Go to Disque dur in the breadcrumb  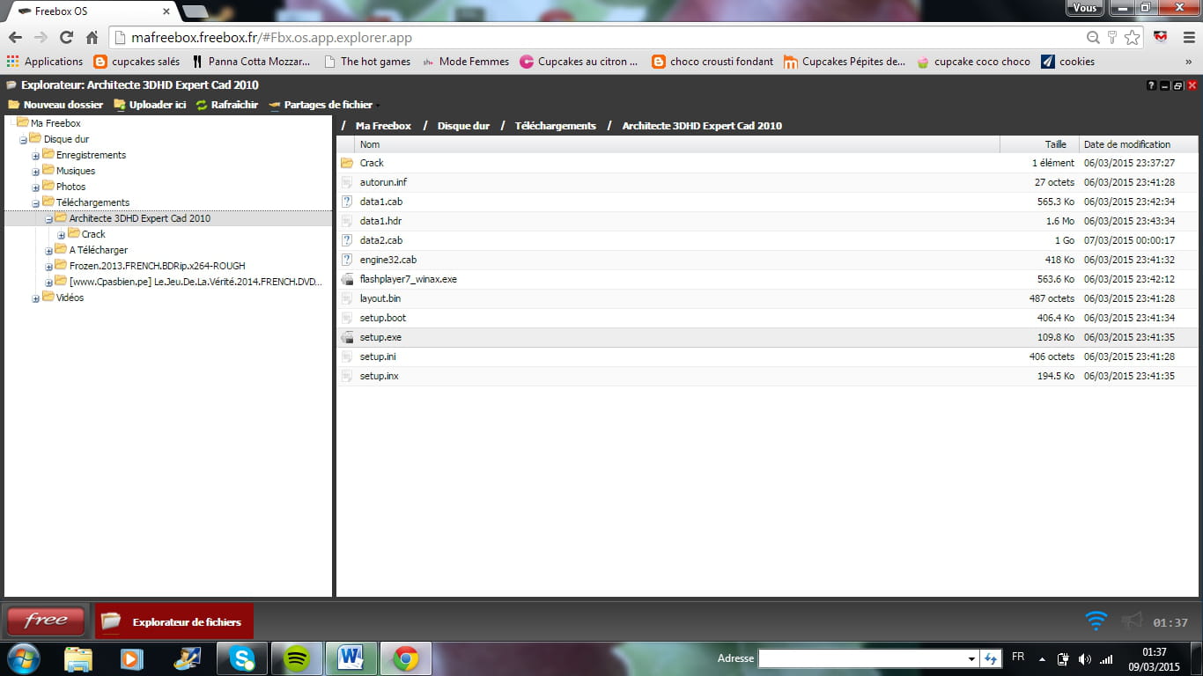(x=463, y=126)
